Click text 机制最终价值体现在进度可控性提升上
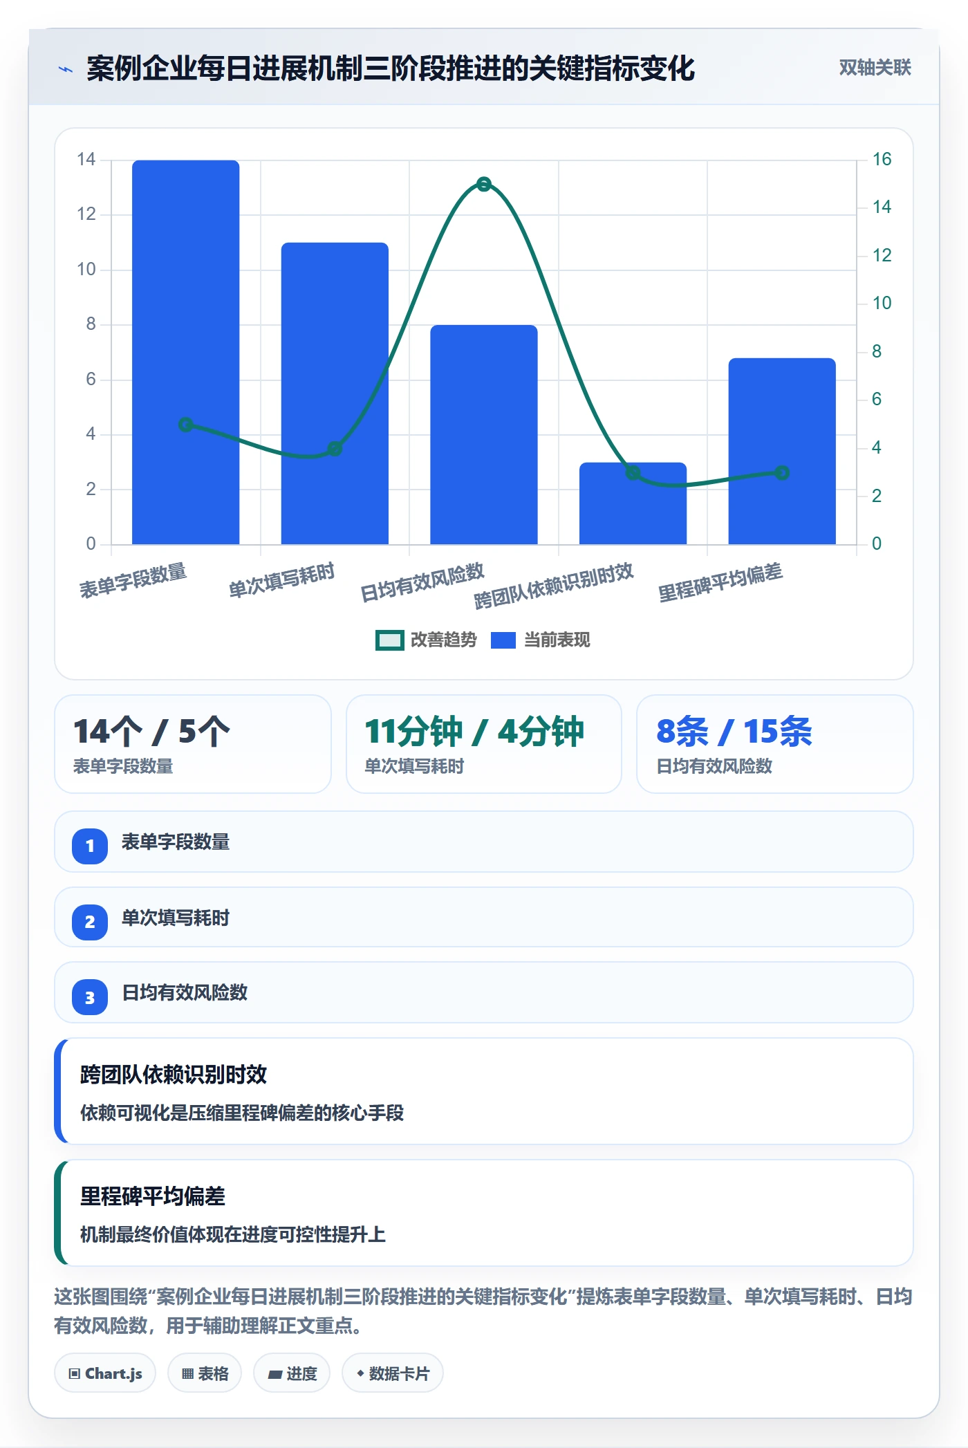This screenshot has height=1448, width=968. point(233,1235)
